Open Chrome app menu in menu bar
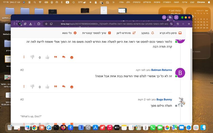This screenshot has width=213, height=133. [x=201, y=2]
